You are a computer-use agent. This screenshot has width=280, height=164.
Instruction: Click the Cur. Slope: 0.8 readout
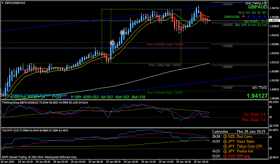(254, 114)
